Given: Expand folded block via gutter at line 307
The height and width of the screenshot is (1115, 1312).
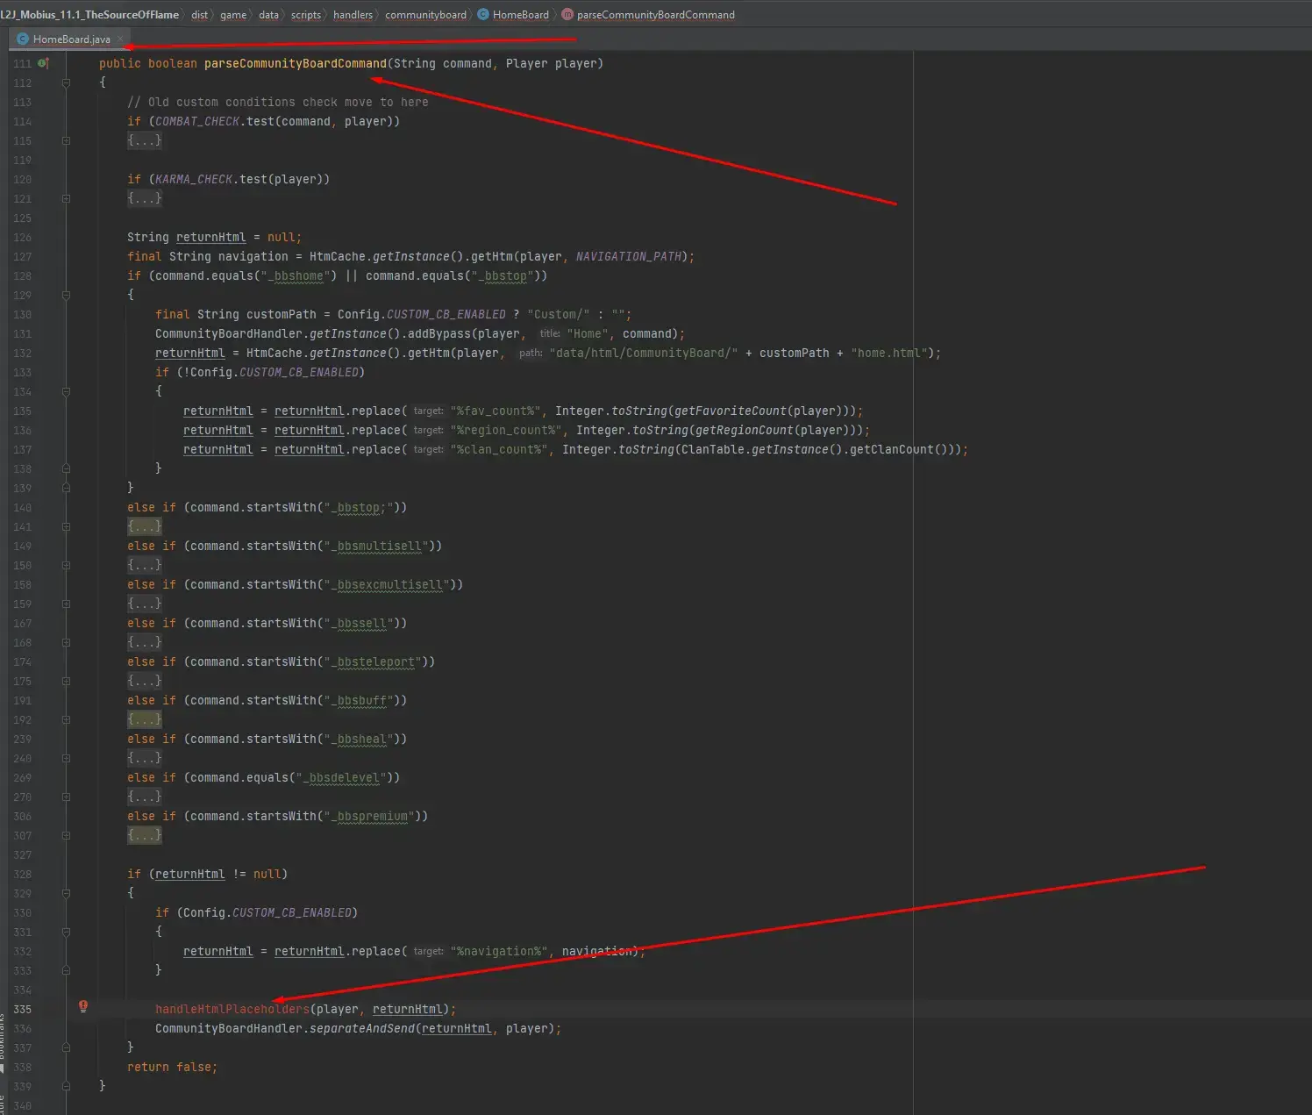Looking at the screenshot, I should point(66,835).
